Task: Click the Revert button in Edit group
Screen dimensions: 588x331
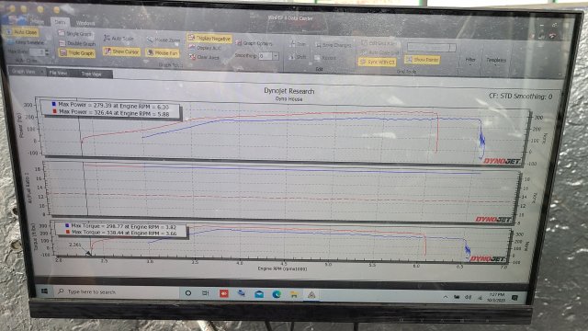Action: point(325,58)
